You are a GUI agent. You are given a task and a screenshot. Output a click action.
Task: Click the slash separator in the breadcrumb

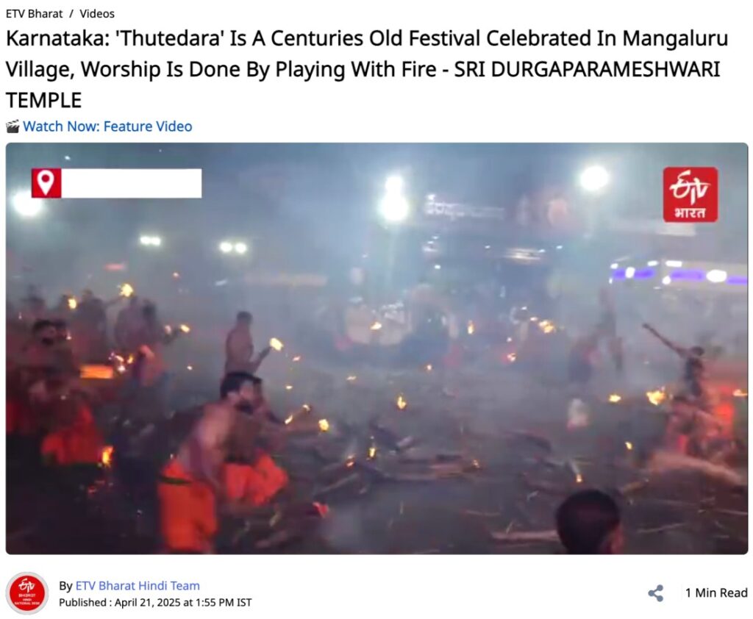[71, 13]
